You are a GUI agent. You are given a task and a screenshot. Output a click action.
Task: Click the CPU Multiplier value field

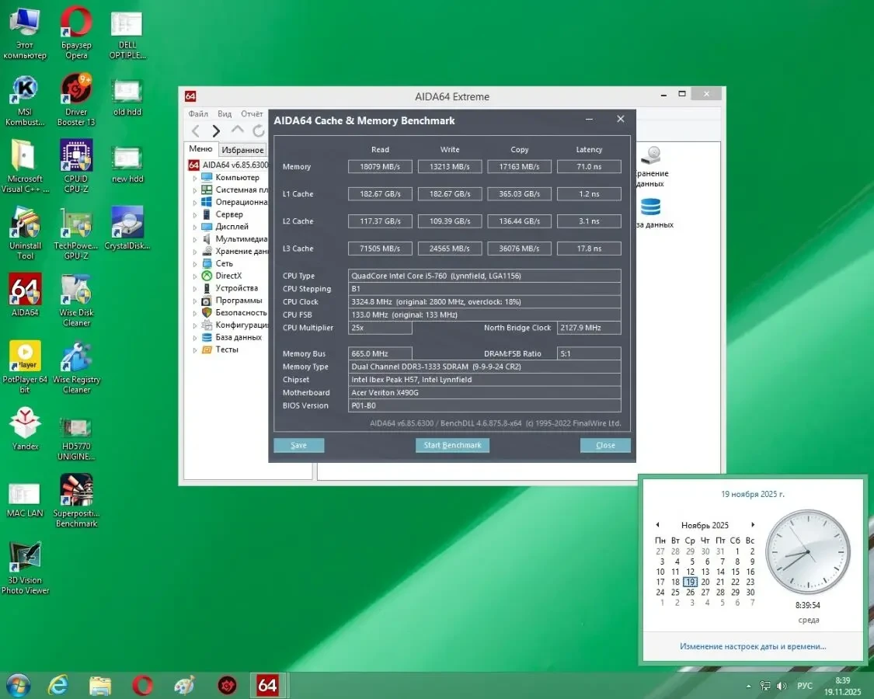[380, 328]
